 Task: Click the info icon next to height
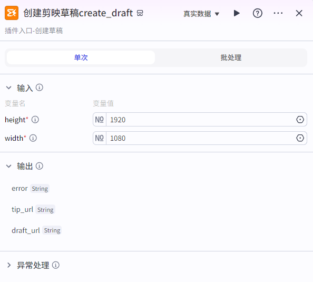coord(35,120)
